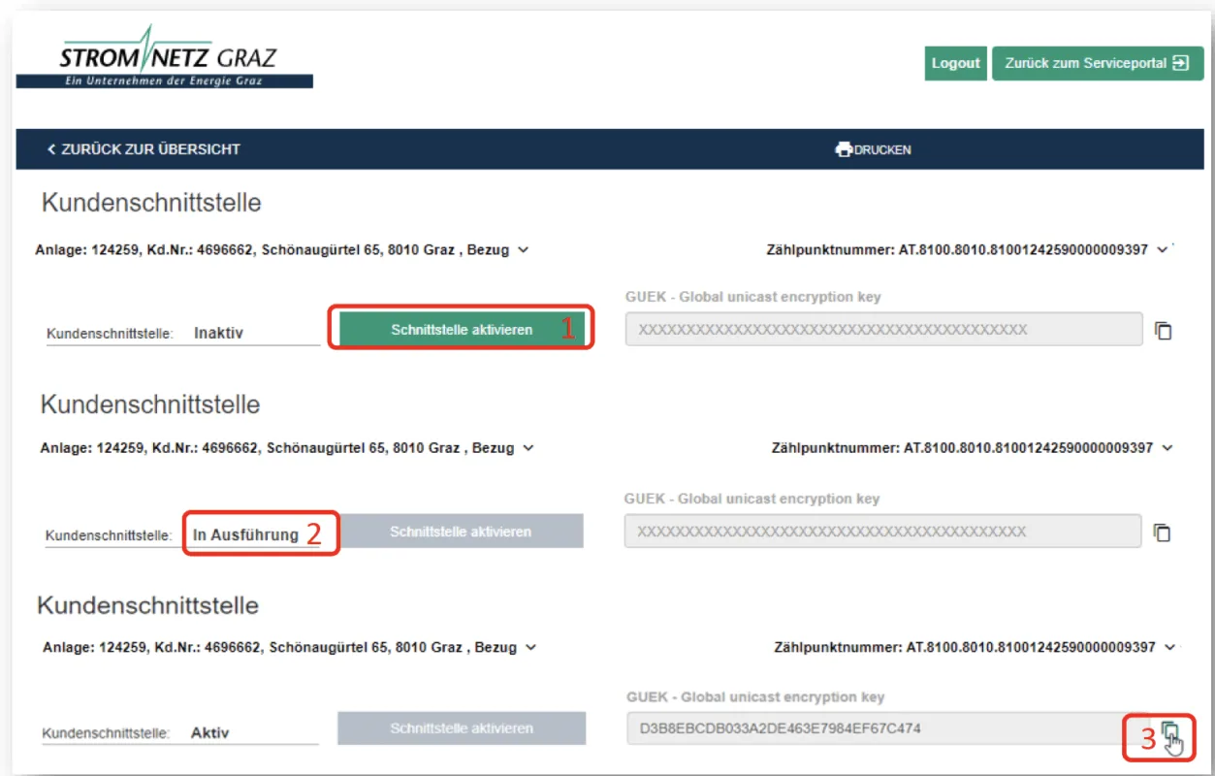This screenshot has width=1215, height=776.
Task: Expand the Anlage dropdown in the In Ausführung section
Action: click(528, 448)
